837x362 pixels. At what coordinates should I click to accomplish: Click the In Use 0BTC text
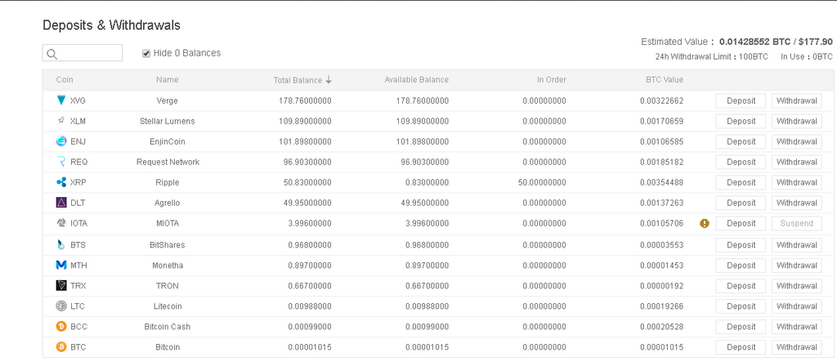click(807, 56)
